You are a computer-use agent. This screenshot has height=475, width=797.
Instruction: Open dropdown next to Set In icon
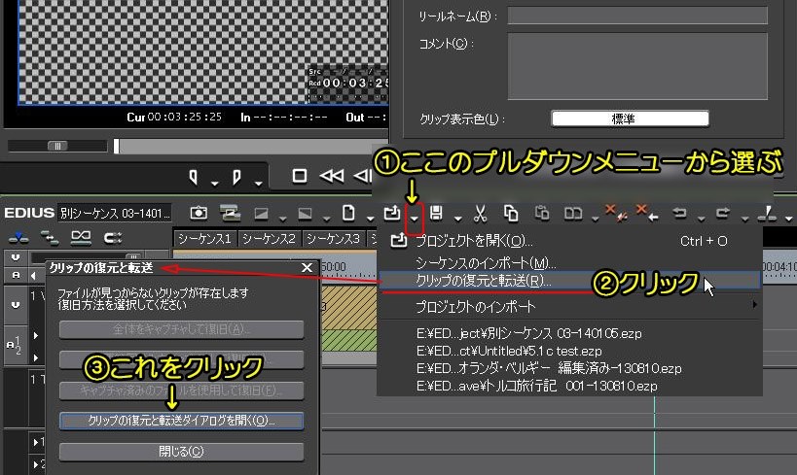(x=214, y=184)
